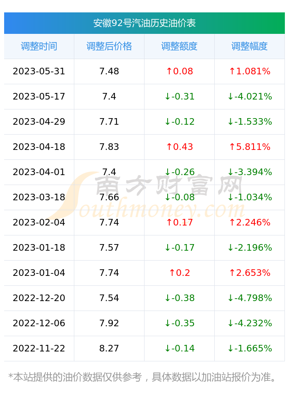Screen dimensions: 289x413
Task: Select the 2023-02-04 date cell
Action: pos(39,223)
